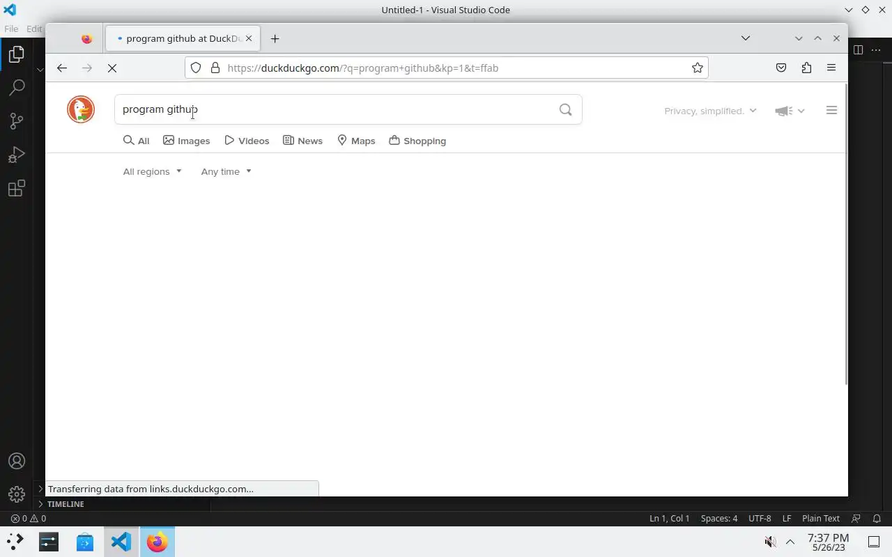Screen dimensions: 892x557
Task: Open VS Code Manage gear icon
Action: pyautogui.click(x=17, y=494)
